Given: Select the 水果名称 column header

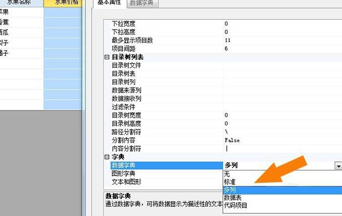Looking at the screenshot, I should 22,3.
